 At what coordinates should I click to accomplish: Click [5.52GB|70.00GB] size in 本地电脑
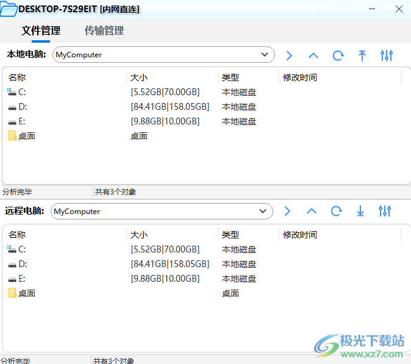(165, 92)
